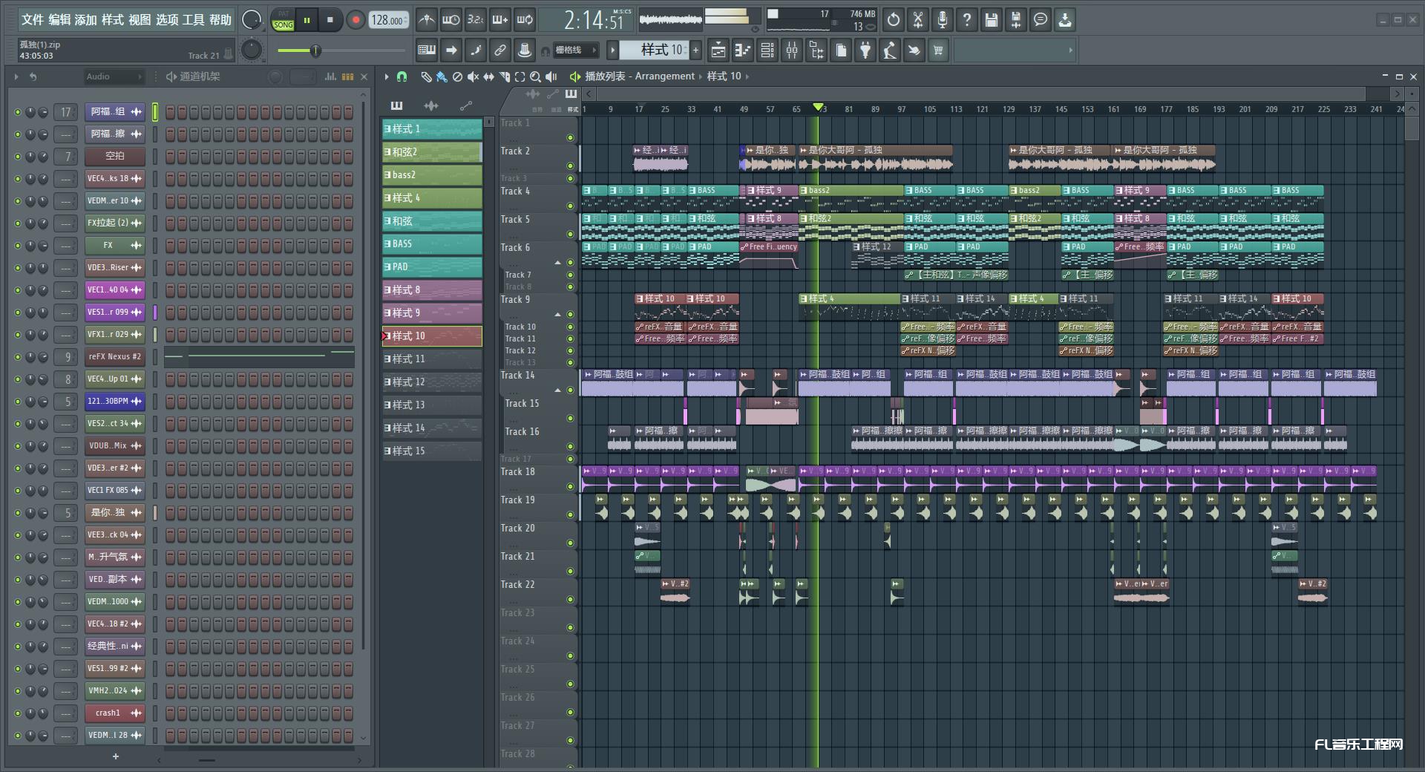Mute the 空白 channel LED
Image resolution: width=1425 pixels, height=772 pixels.
[x=18, y=157]
